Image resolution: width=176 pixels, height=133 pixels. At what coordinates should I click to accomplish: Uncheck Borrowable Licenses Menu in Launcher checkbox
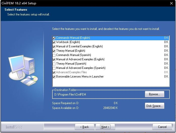click(54, 77)
